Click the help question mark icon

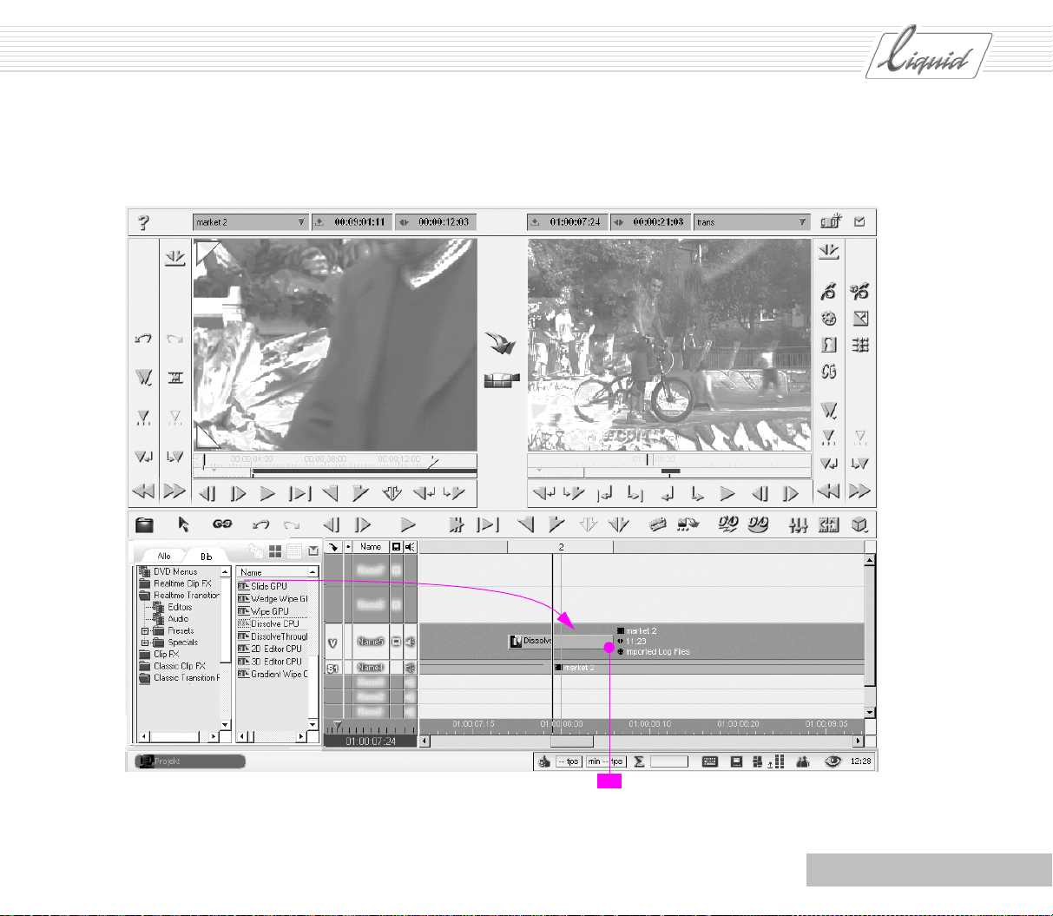[144, 222]
